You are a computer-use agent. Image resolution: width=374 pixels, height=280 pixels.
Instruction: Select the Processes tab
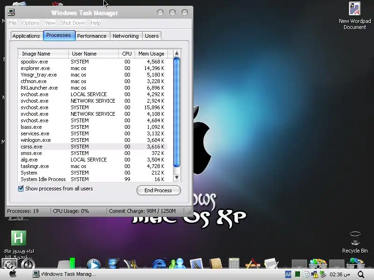[59, 35]
